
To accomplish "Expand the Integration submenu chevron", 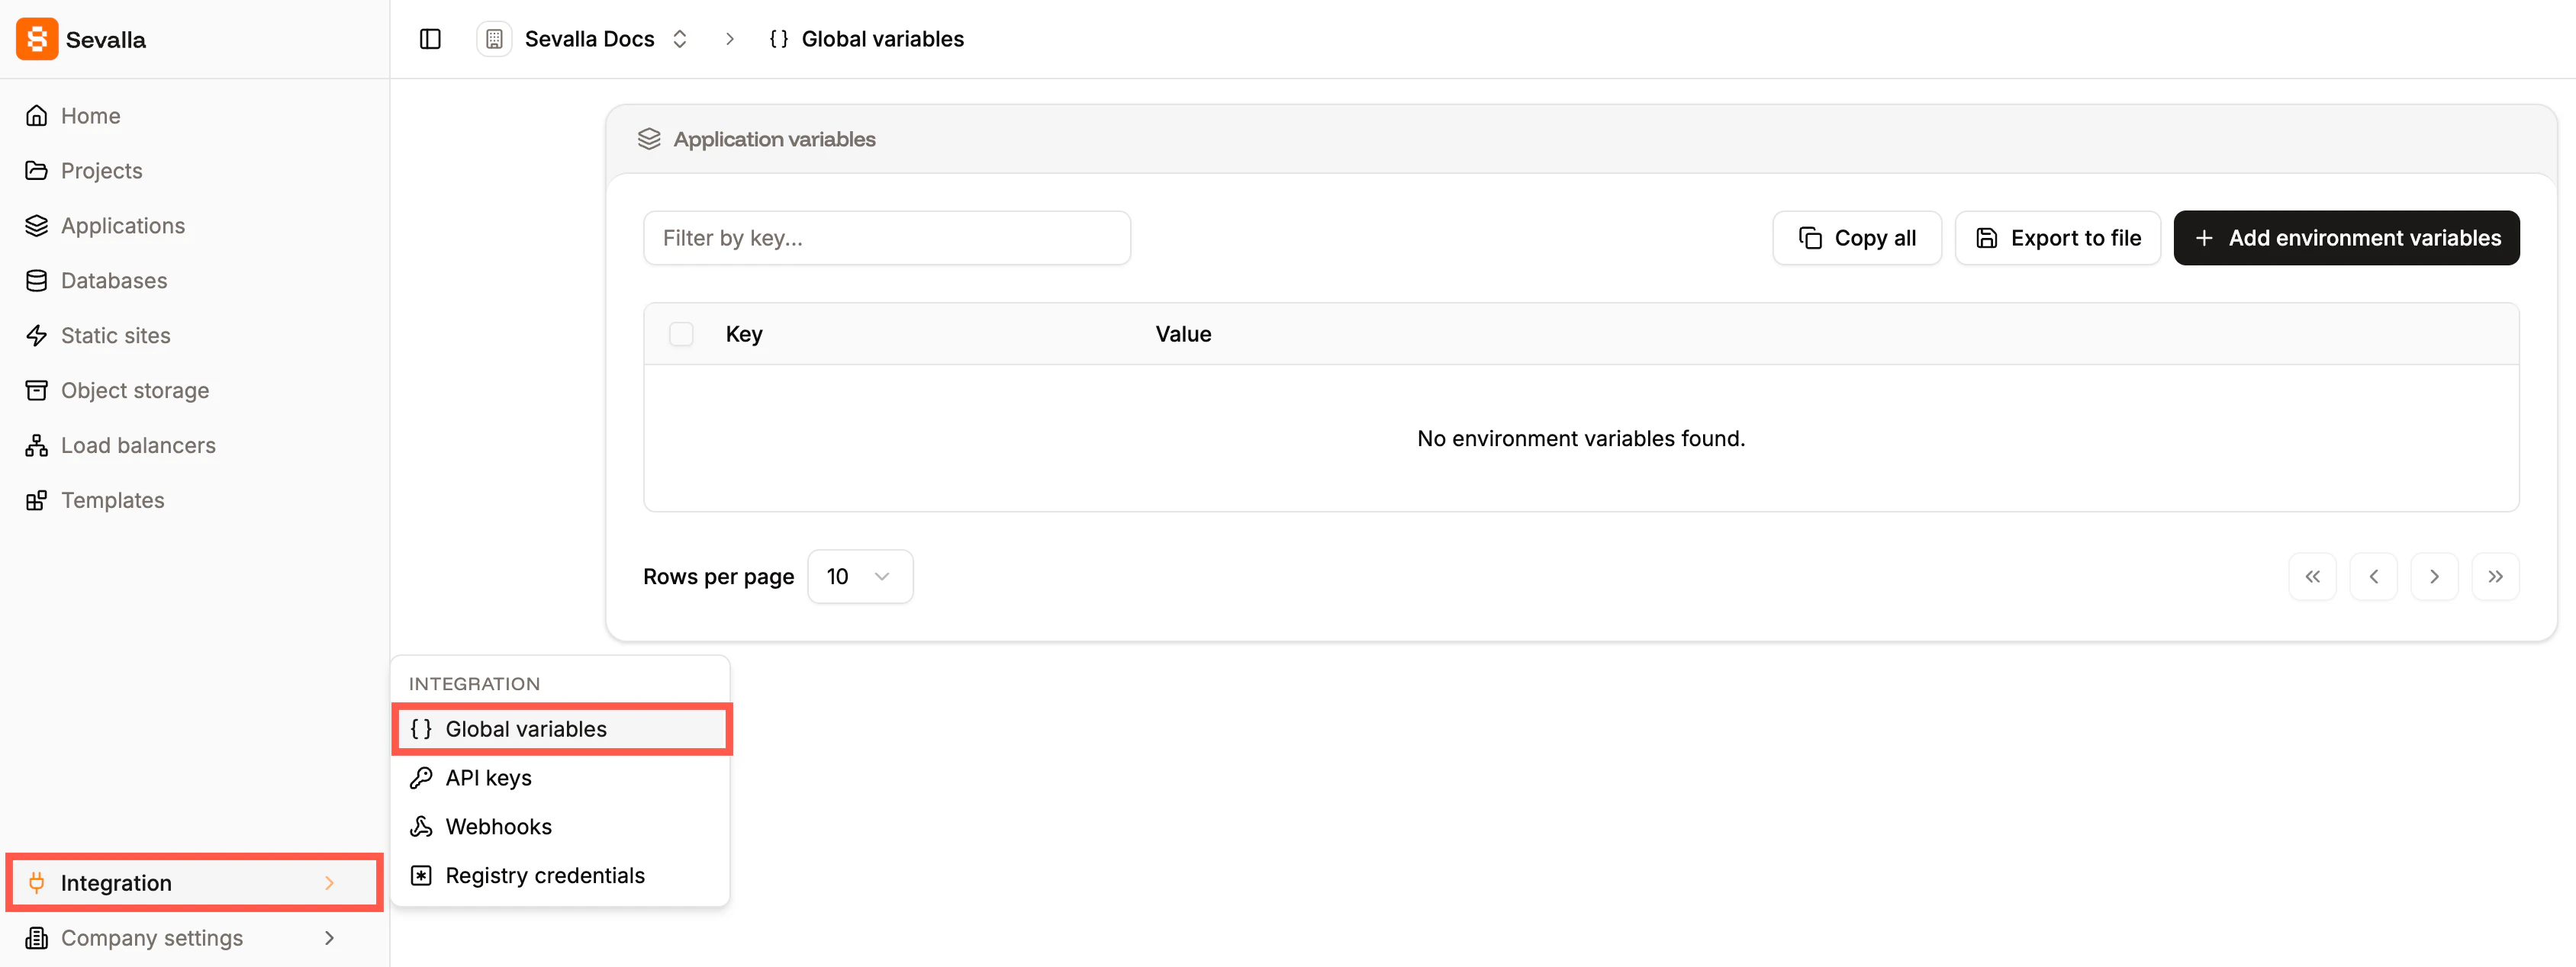I will [330, 883].
